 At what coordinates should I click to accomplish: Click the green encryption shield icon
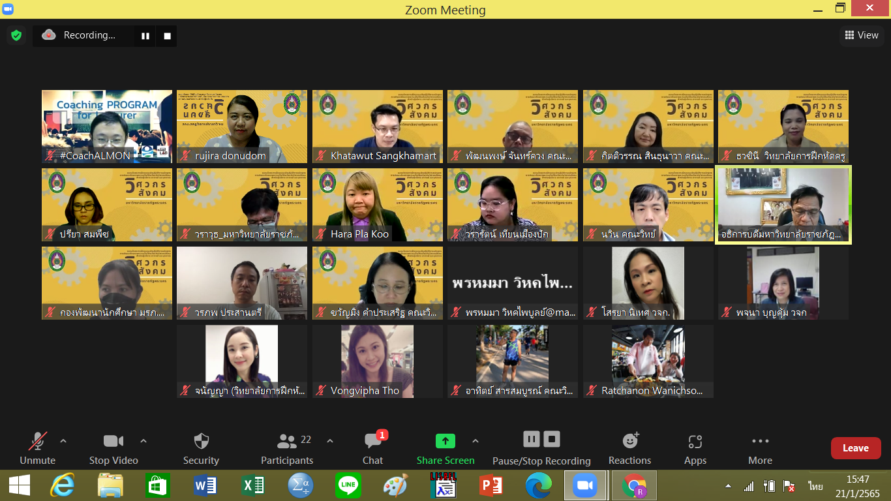[16, 35]
